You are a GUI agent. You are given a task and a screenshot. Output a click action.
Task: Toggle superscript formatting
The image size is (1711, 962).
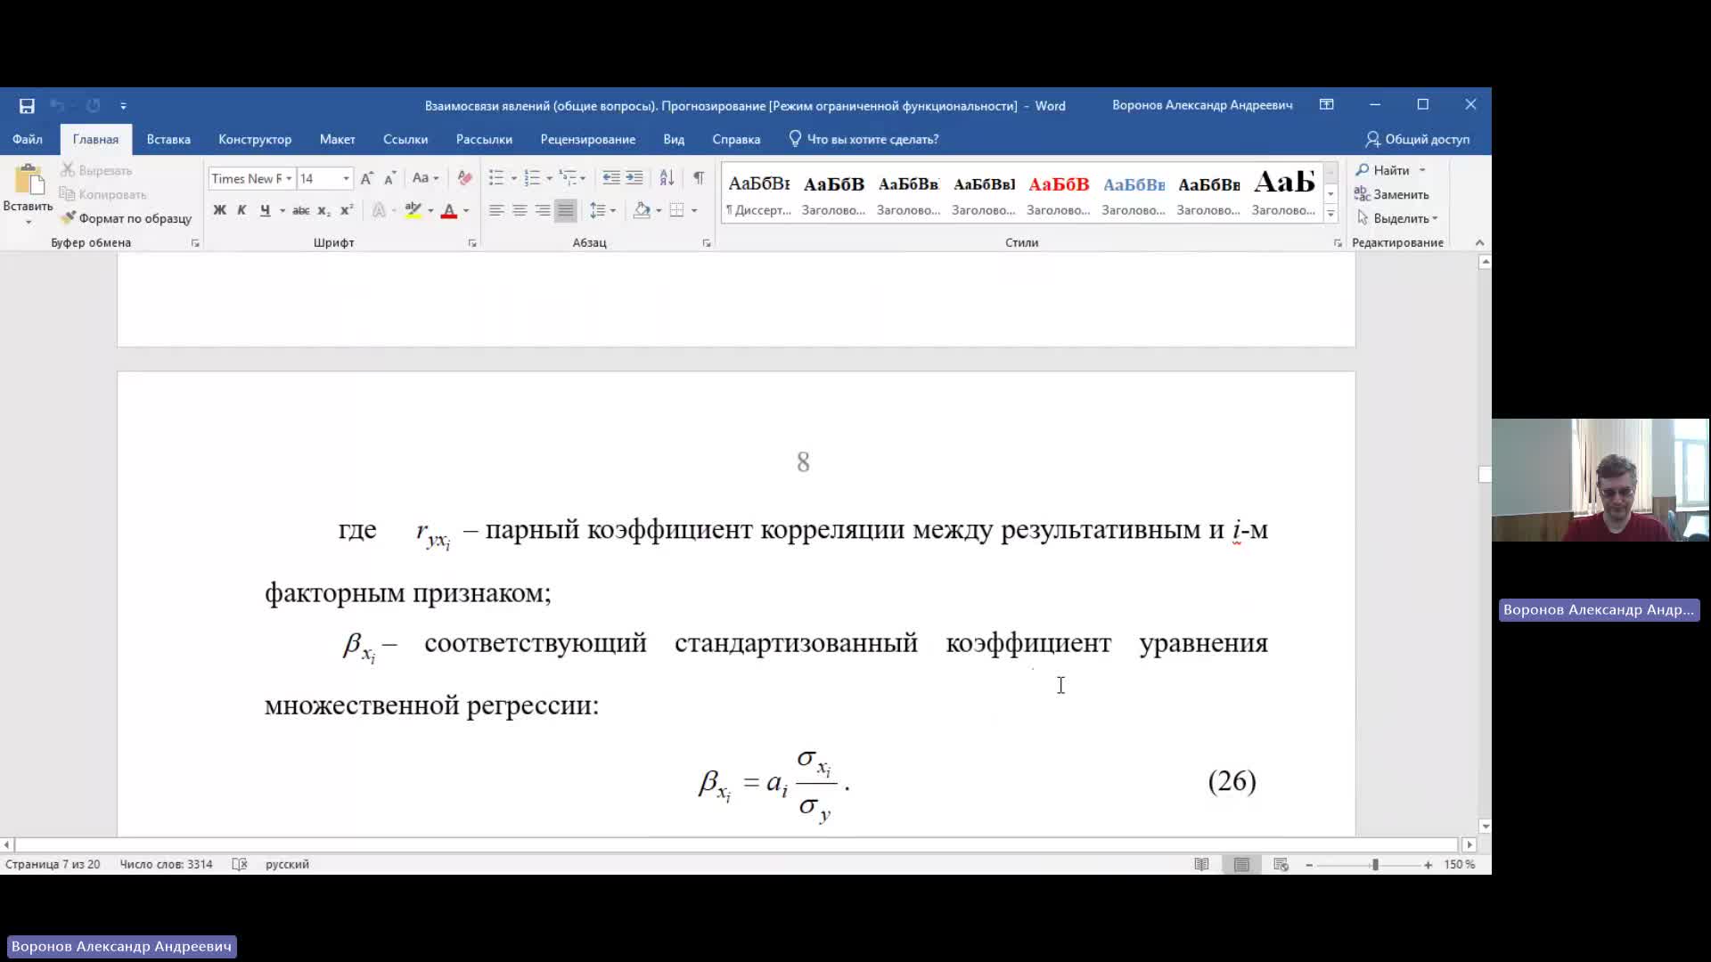347,210
